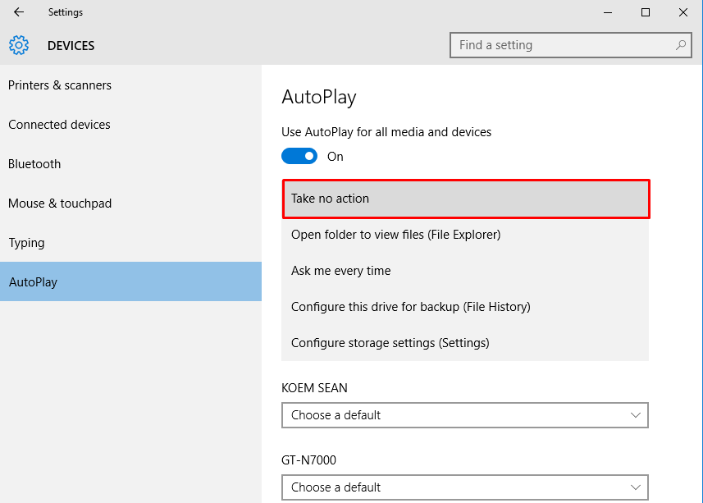Open Typing settings

(26, 242)
